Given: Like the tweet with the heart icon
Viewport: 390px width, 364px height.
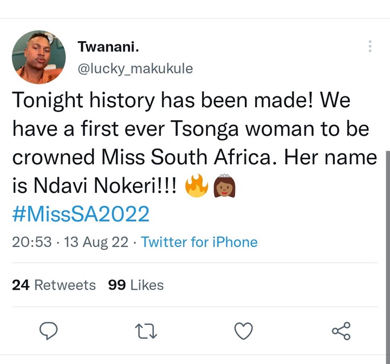Looking at the screenshot, I should [x=244, y=330].
